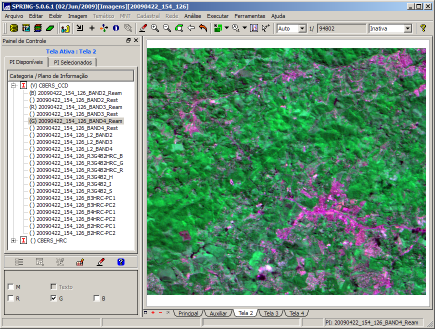Switch to the PI Selecionados tab

[73, 62]
